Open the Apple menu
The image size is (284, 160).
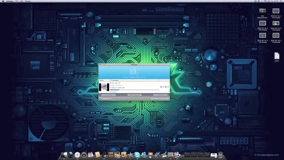point(3,1)
